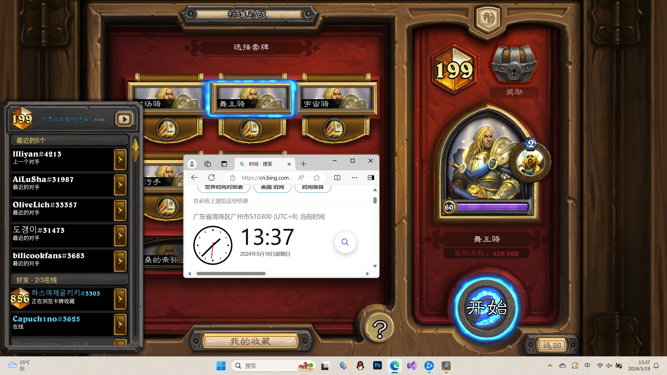
Task: Show hidden system tray icons
Action: pyautogui.click(x=550, y=366)
